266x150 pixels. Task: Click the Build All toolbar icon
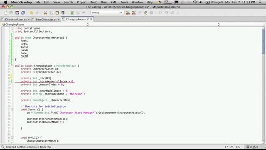pyautogui.click(x=128, y=13)
